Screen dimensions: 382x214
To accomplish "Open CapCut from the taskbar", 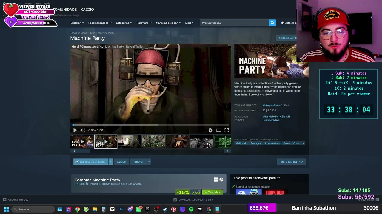I will [112, 209].
